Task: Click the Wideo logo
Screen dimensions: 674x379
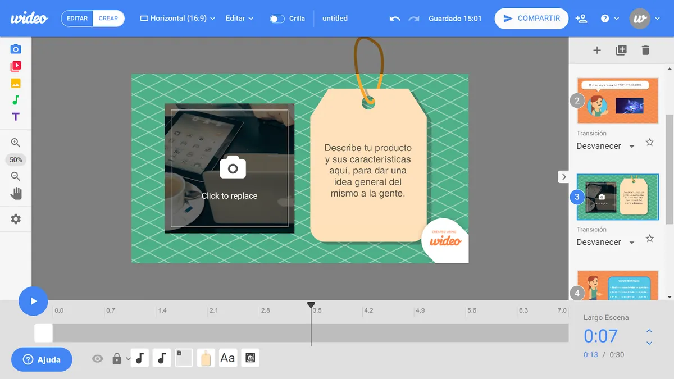Action: (29, 18)
